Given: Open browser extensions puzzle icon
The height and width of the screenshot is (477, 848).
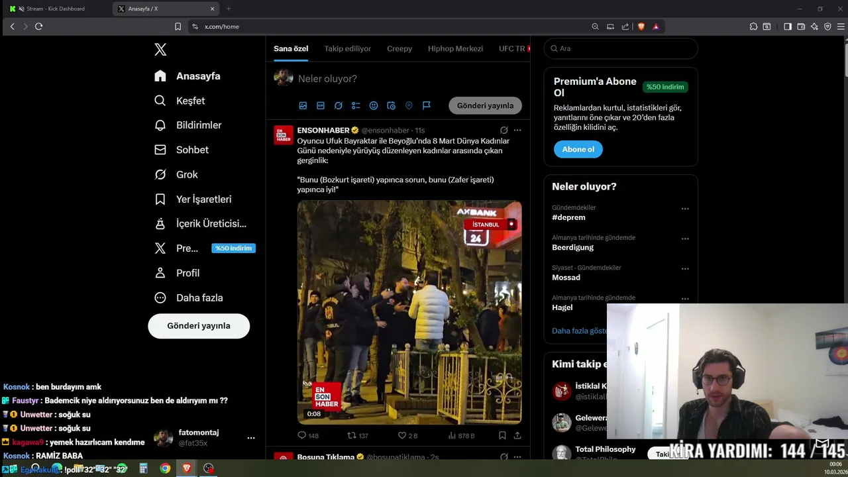Looking at the screenshot, I should click(753, 26).
